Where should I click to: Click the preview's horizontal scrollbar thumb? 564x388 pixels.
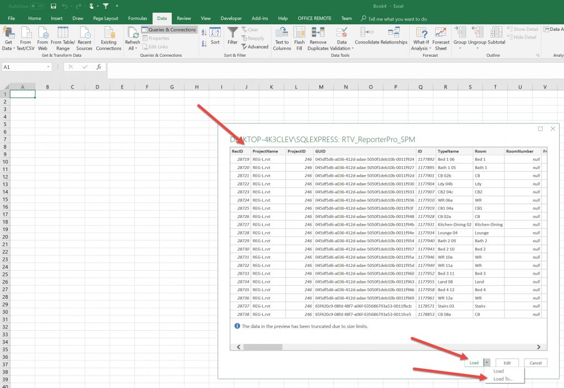[x=263, y=347]
